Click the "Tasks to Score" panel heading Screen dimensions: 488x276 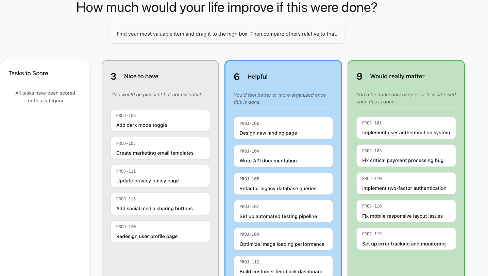click(x=28, y=73)
